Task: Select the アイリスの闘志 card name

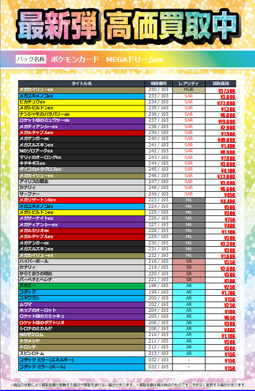Action: (34, 181)
